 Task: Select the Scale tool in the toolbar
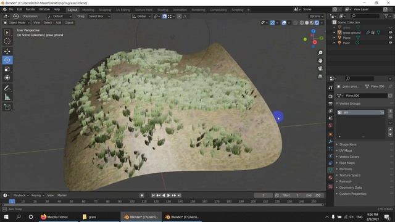pyautogui.click(x=7, y=69)
